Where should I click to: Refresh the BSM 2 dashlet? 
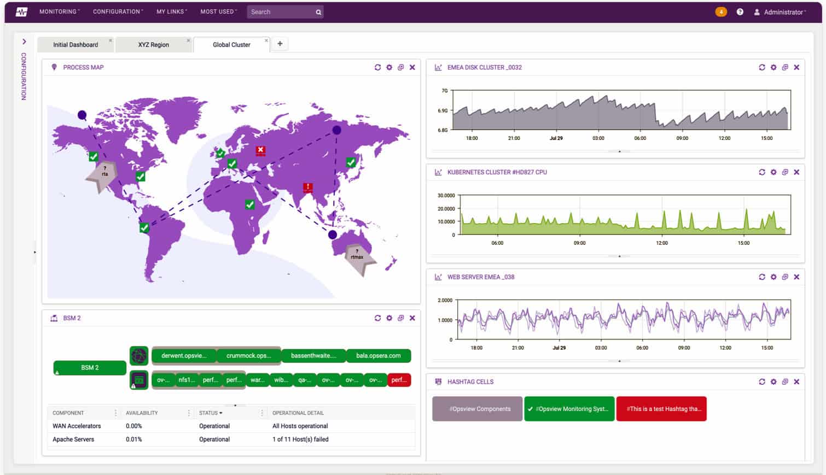tap(377, 318)
